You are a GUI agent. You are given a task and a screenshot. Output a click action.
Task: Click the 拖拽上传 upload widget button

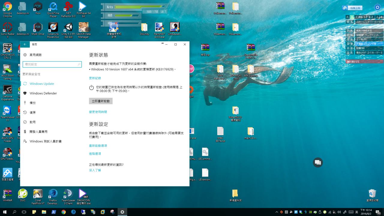point(354,8)
